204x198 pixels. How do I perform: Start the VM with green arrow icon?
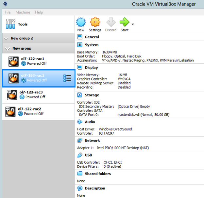pyautogui.click(x=125, y=22)
